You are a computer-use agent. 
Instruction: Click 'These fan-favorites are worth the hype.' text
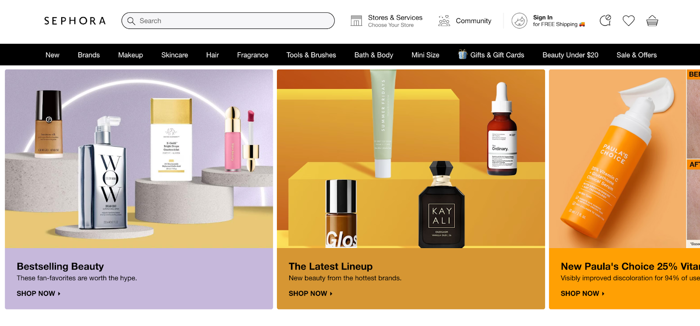(77, 278)
